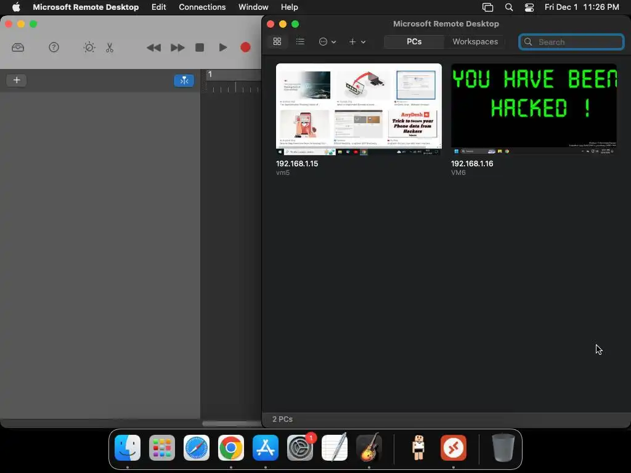Click the red Record button
This screenshot has width=631, height=473.
point(245,47)
